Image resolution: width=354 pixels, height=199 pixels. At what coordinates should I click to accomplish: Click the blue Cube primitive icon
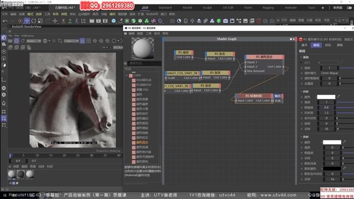[113, 21]
